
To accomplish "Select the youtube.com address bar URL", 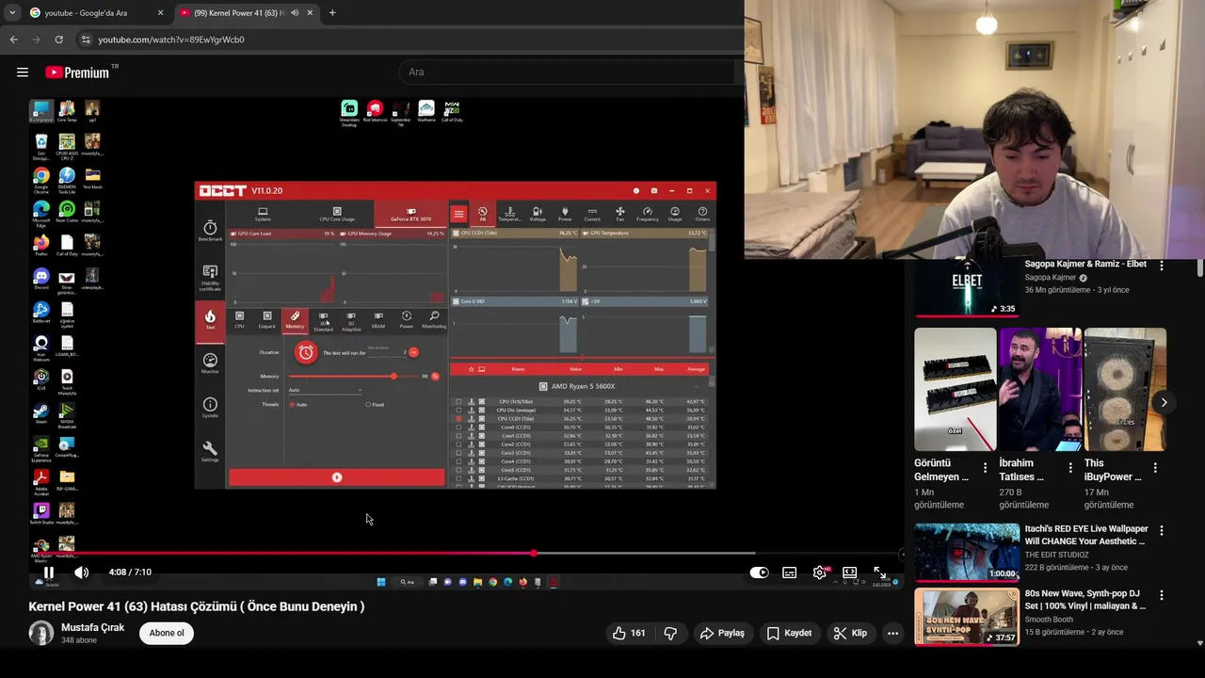I will tap(171, 40).
